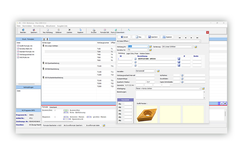The width and height of the screenshot is (243, 155).
Task: Go to the previous record in Datenblatt
Action: click(x=186, y=38)
